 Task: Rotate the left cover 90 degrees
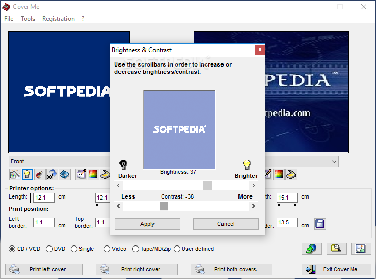pos(52,174)
